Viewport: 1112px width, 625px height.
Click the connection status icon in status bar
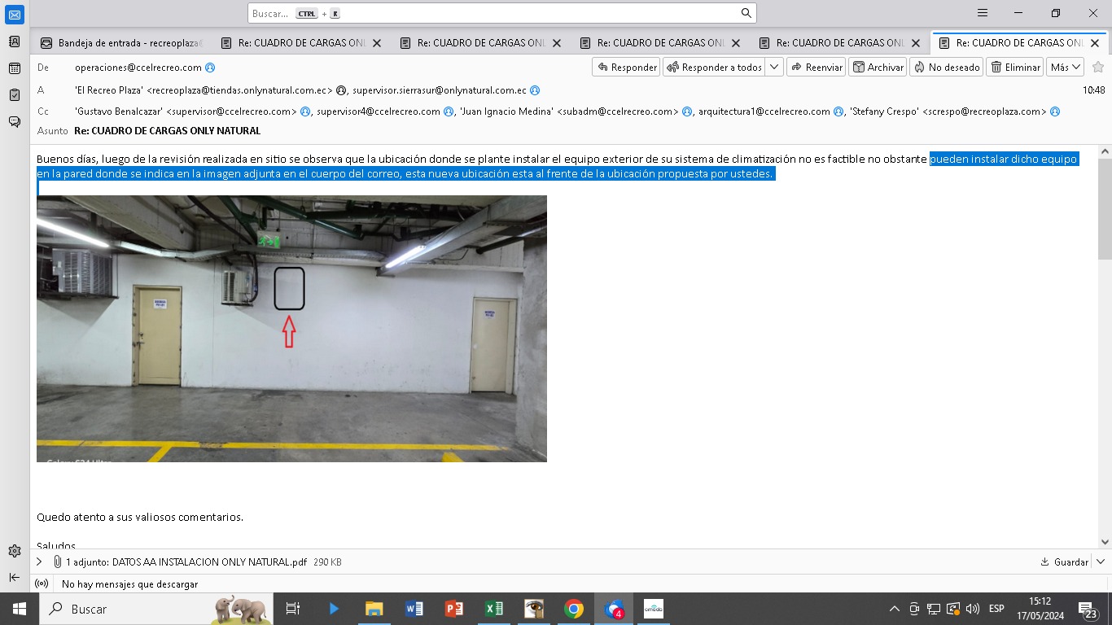(42, 583)
